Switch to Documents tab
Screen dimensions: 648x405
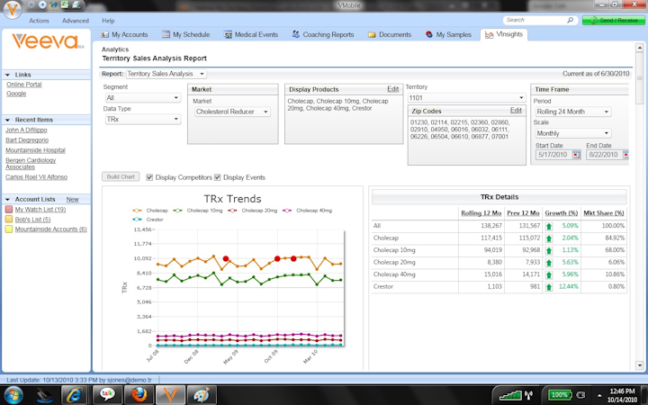tap(390, 35)
